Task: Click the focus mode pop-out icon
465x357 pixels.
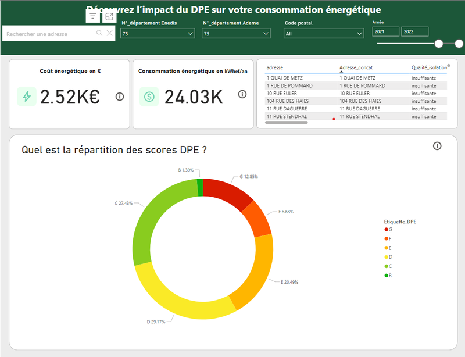Action: point(109,15)
